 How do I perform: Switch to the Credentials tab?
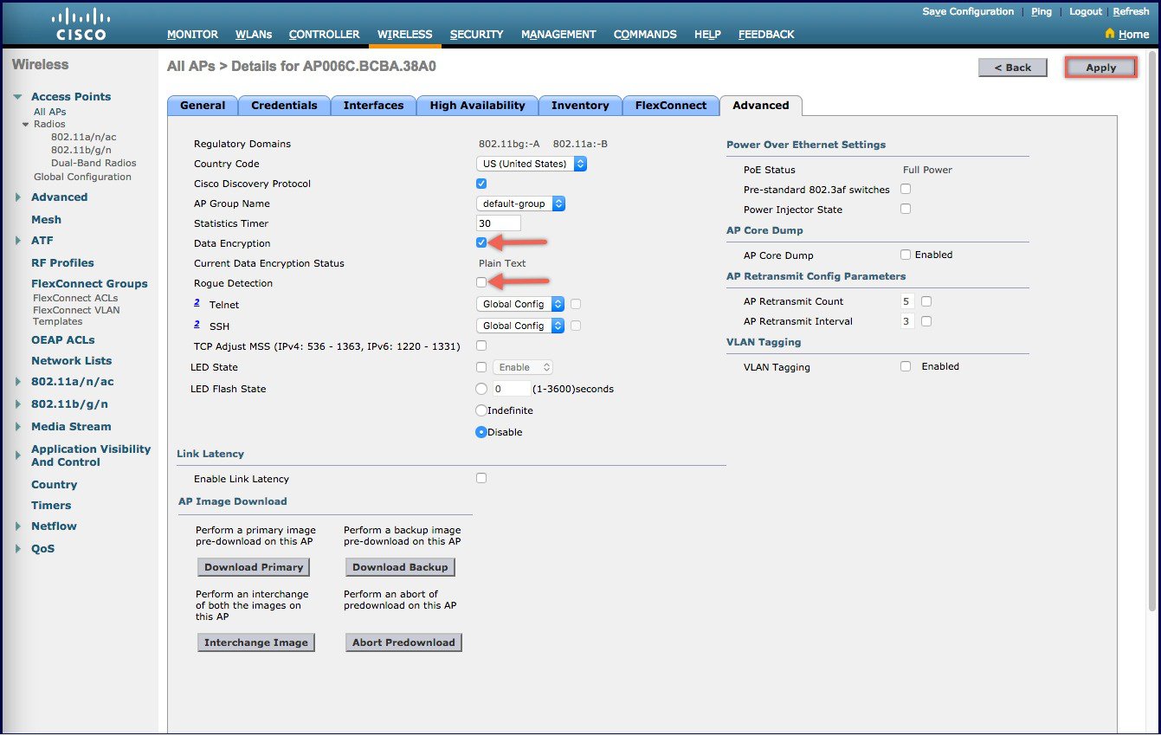(284, 106)
